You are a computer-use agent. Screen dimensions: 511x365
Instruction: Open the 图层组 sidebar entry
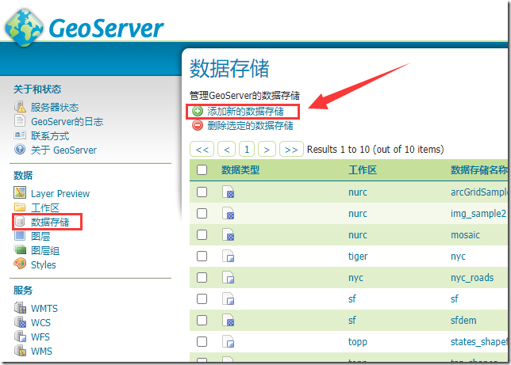click(x=45, y=250)
